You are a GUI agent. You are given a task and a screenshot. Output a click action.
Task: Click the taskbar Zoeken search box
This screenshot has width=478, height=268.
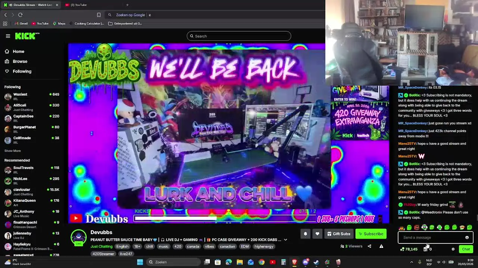[x=174, y=262]
